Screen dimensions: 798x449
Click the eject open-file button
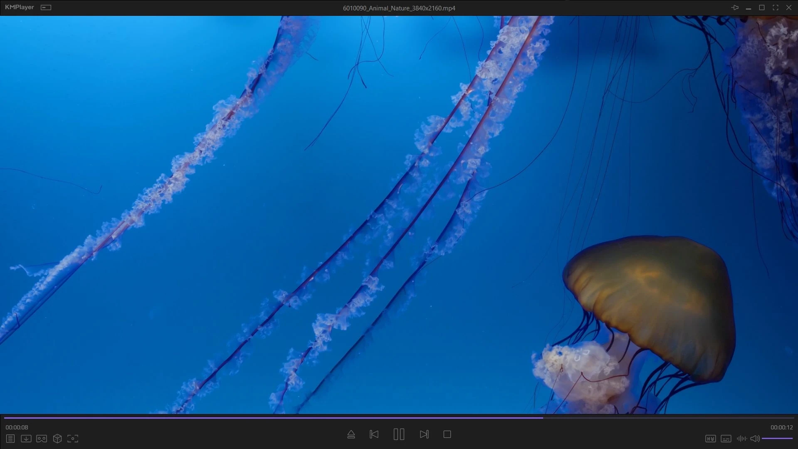coord(351,434)
